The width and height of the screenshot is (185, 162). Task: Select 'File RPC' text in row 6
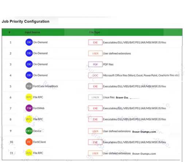pos(38,97)
